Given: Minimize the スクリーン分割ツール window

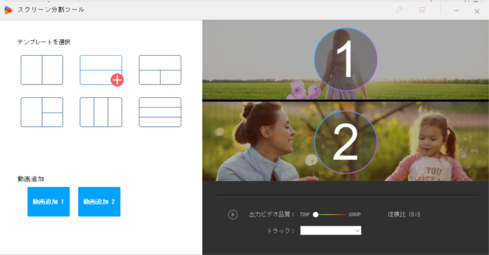Looking at the screenshot, I should click(x=457, y=11).
